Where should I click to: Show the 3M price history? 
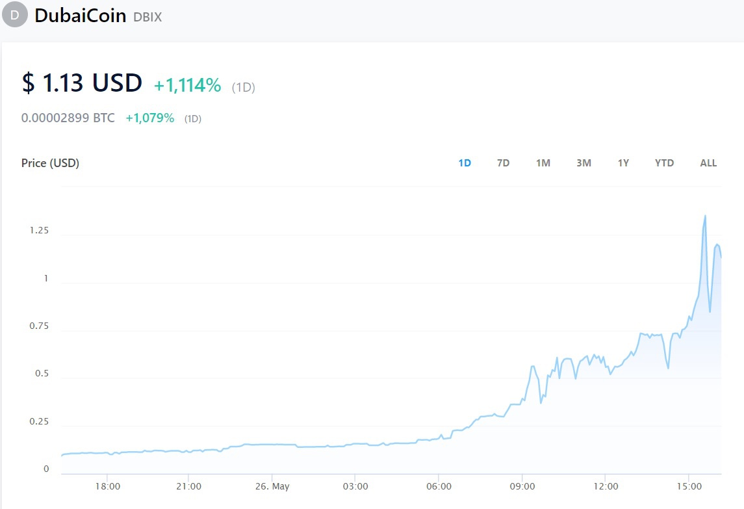[584, 163]
